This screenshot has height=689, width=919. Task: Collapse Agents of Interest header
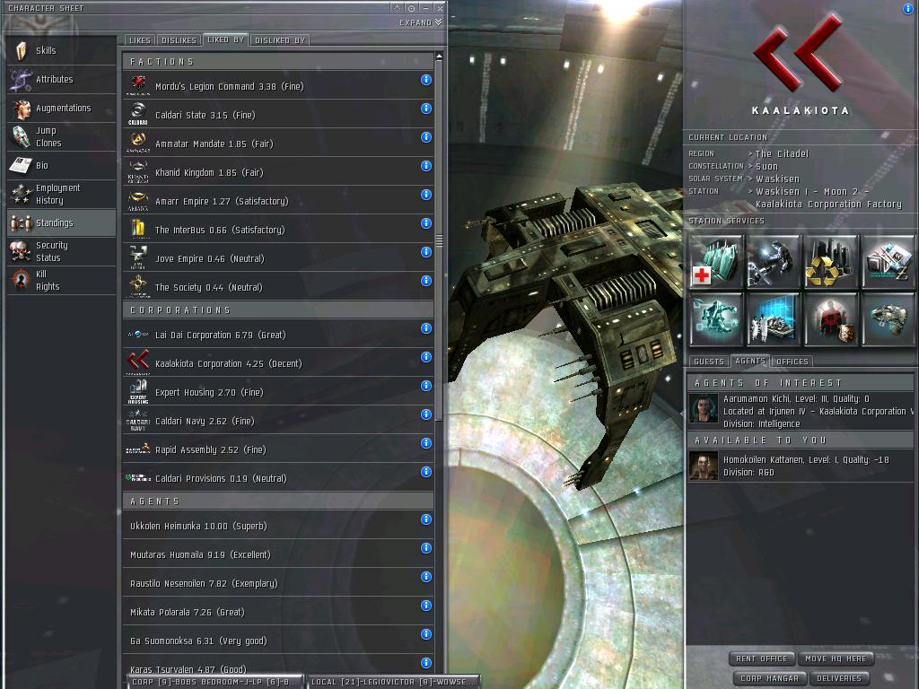[x=800, y=382]
